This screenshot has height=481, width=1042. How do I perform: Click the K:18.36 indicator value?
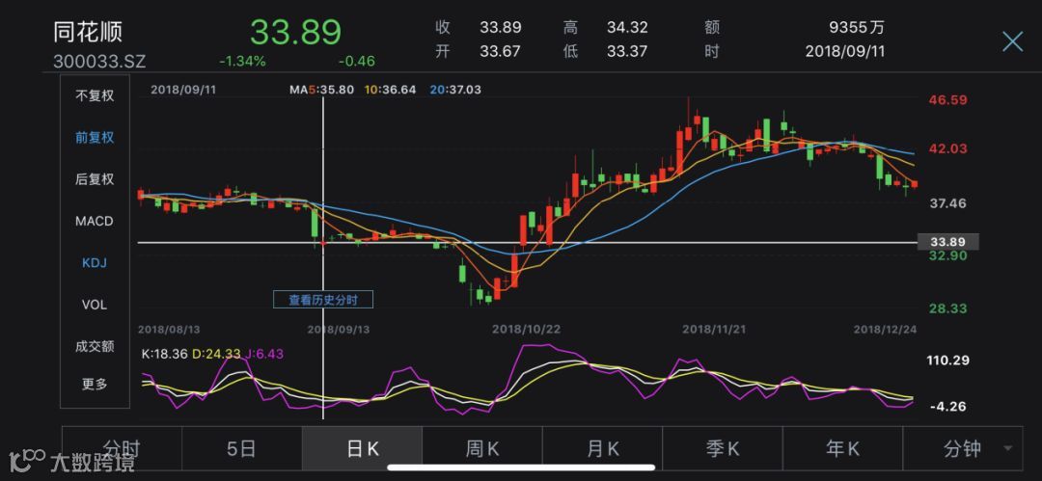[164, 354]
